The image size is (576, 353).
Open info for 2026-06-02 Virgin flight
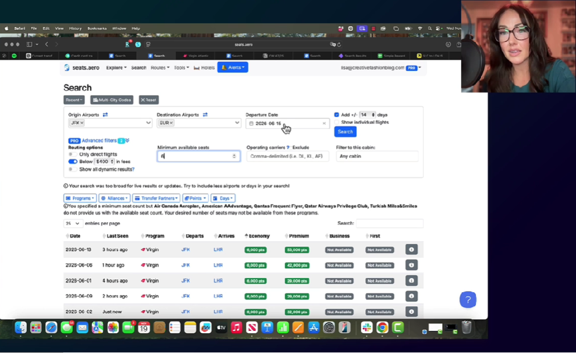[x=412, y=312]
